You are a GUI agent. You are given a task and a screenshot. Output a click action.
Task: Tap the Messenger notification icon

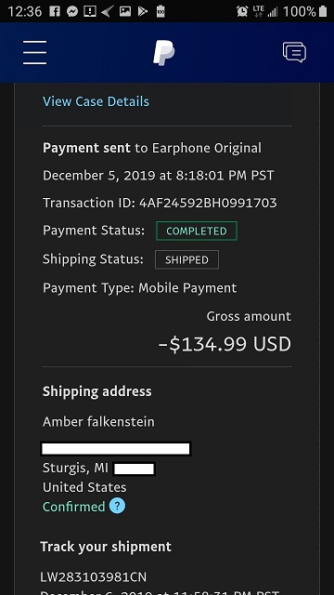pyautogui.click(x=72, y=11)
